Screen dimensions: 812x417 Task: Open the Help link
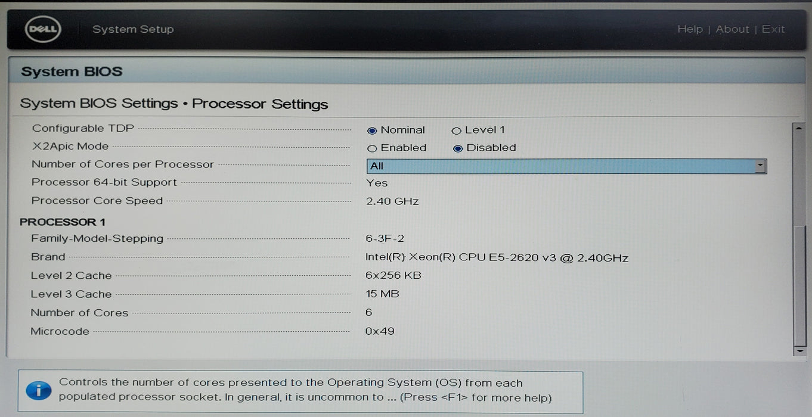(x=690, y=29)
